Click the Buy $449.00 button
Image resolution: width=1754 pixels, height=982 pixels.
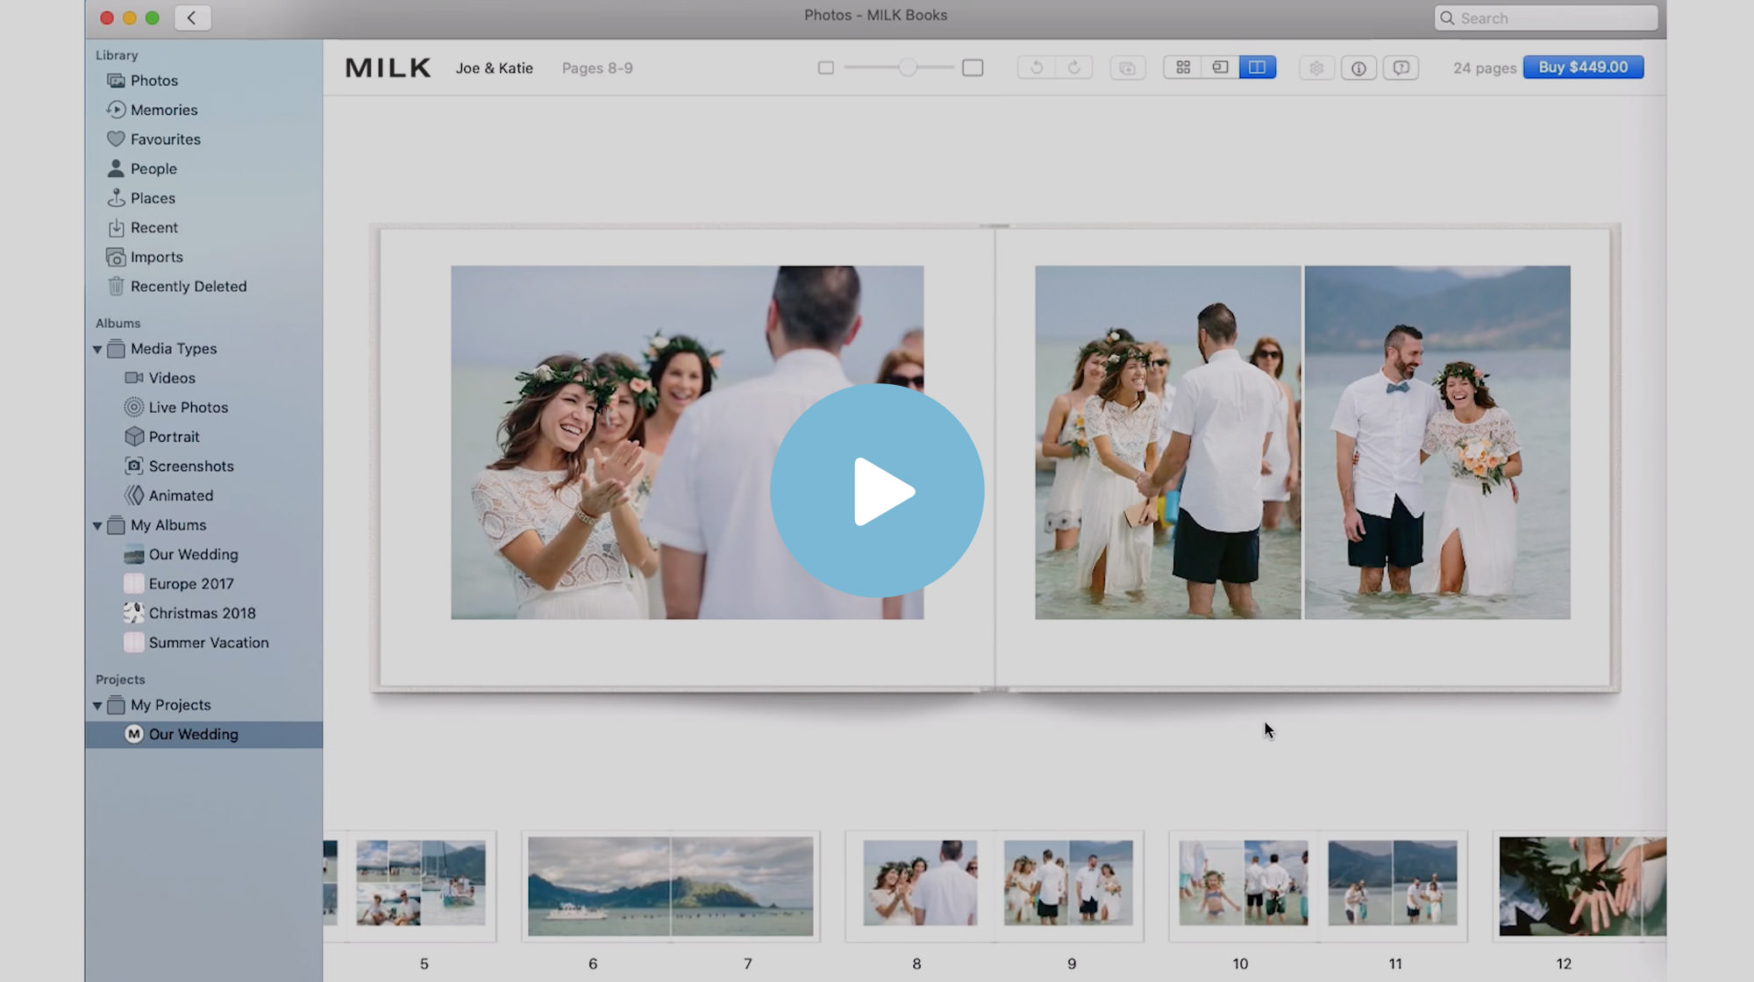(x=1583, y=67)
